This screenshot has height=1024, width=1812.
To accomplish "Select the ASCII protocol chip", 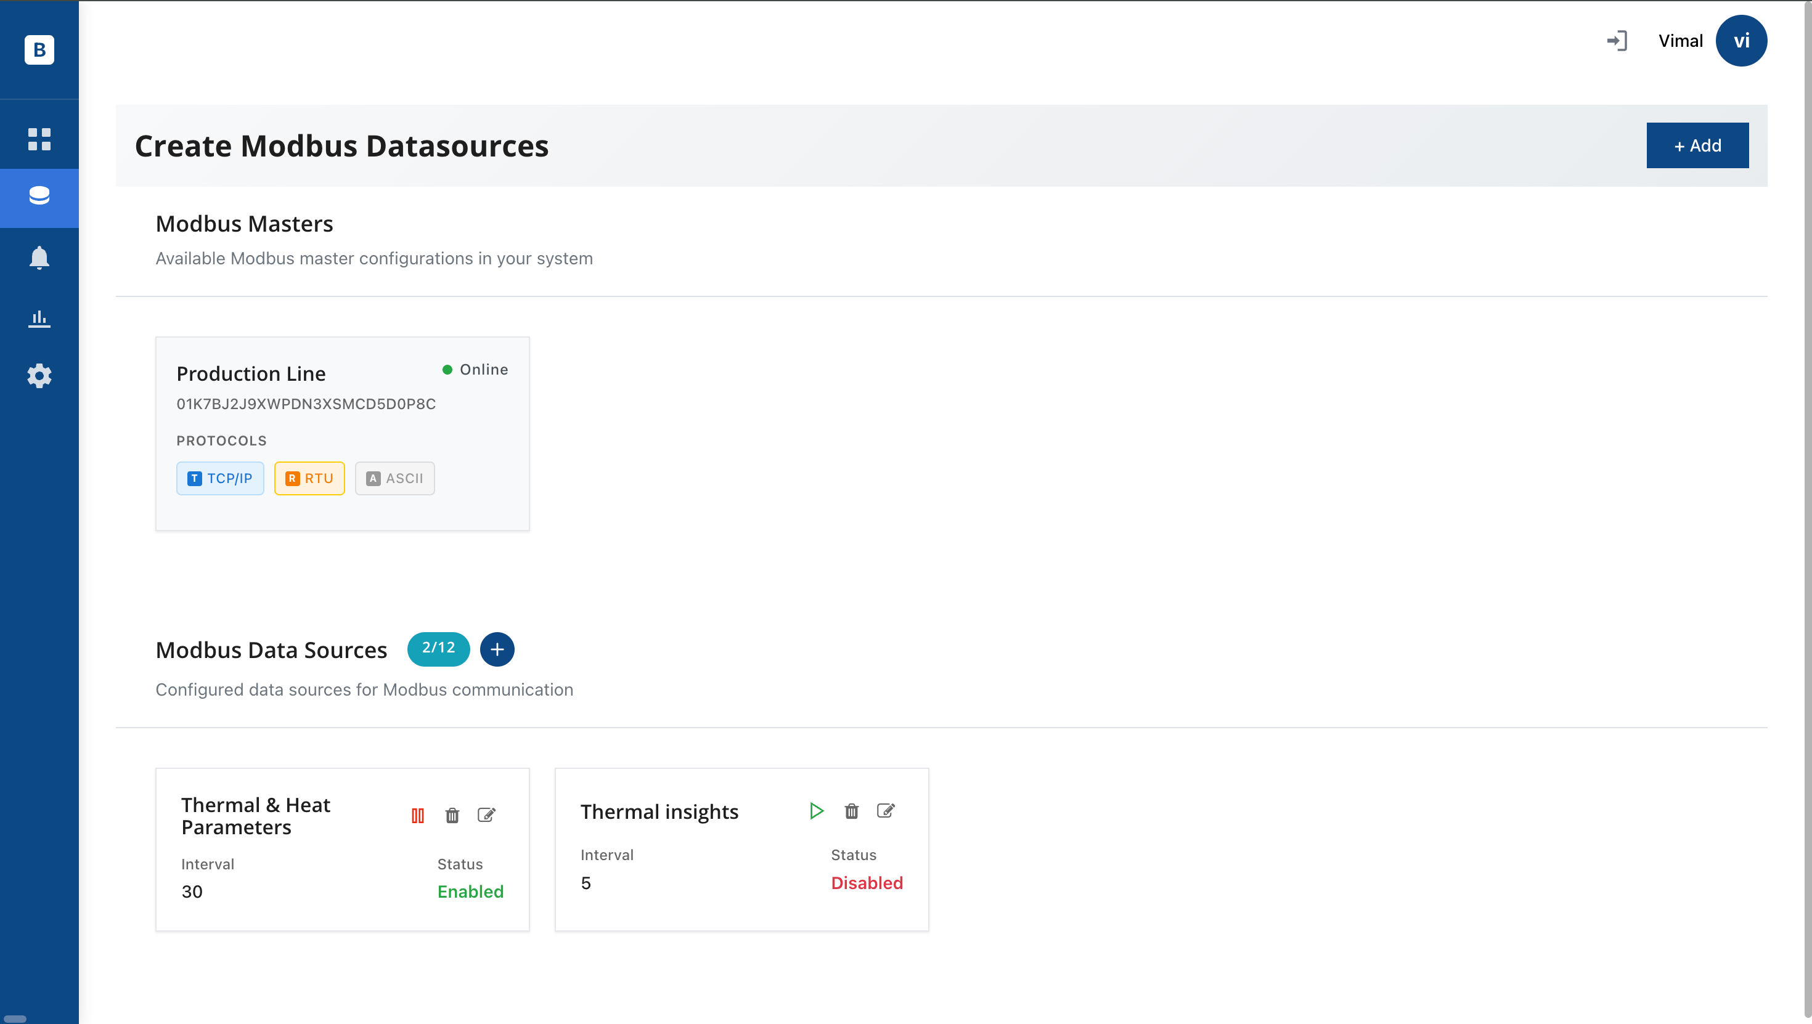I will point(394,478).
